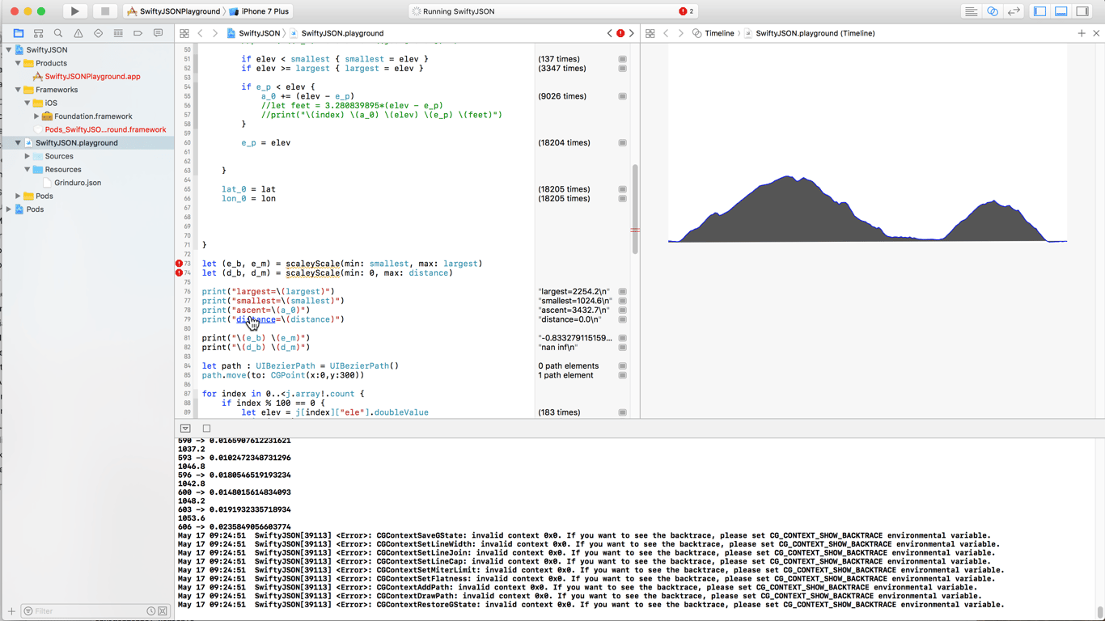Screen dimensions: 1105x621
Task: Show result for (9026 times) line
Action: tap(623, 96)
